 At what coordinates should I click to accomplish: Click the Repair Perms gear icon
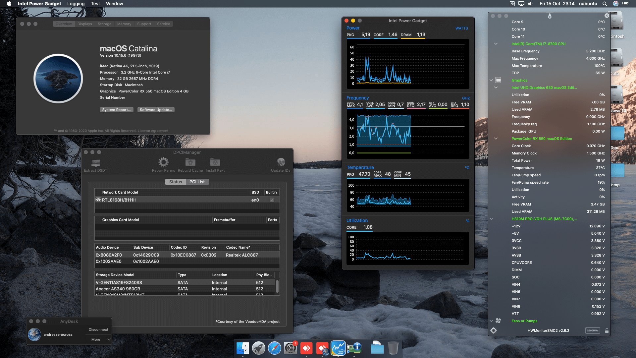163,162
